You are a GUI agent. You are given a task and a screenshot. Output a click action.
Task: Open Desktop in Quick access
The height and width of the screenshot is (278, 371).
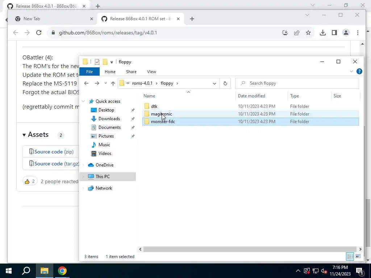pos(106,110)
